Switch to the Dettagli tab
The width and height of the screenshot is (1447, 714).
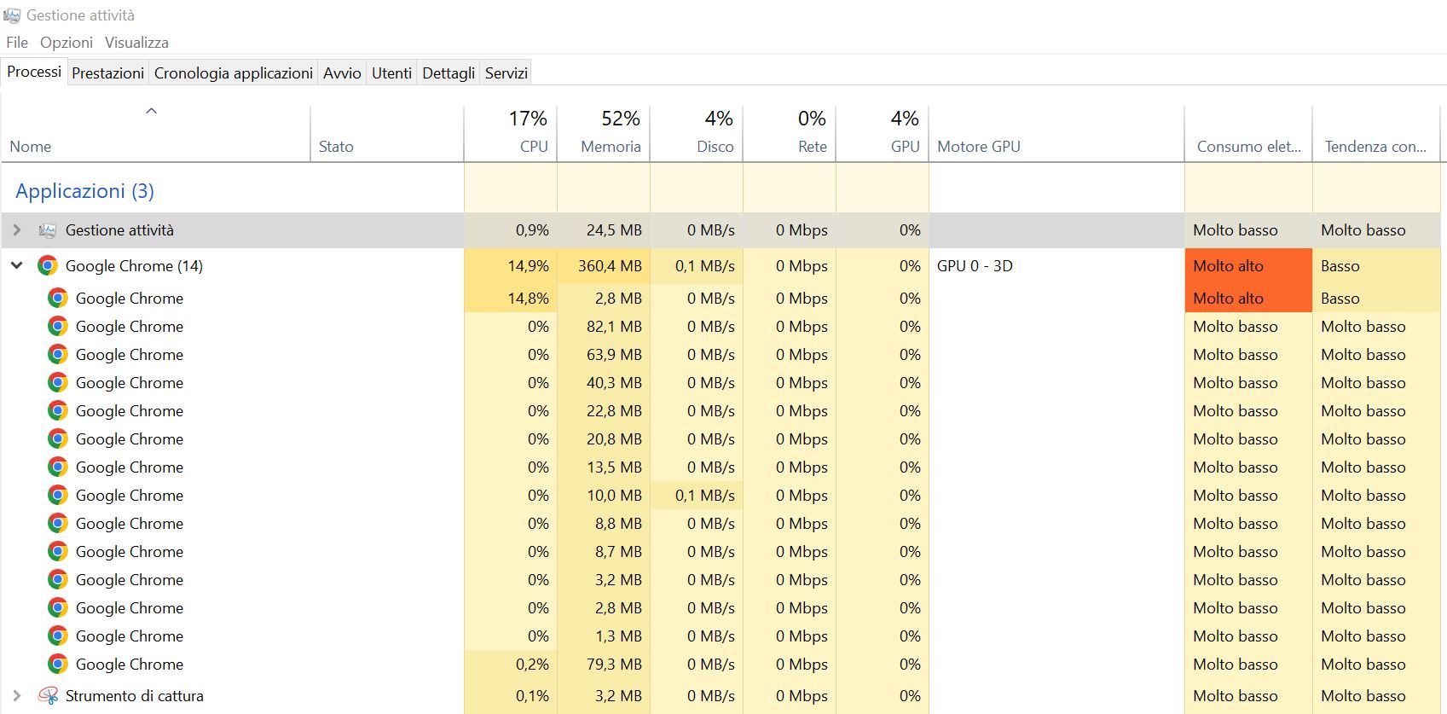click(x=449, y=73)
